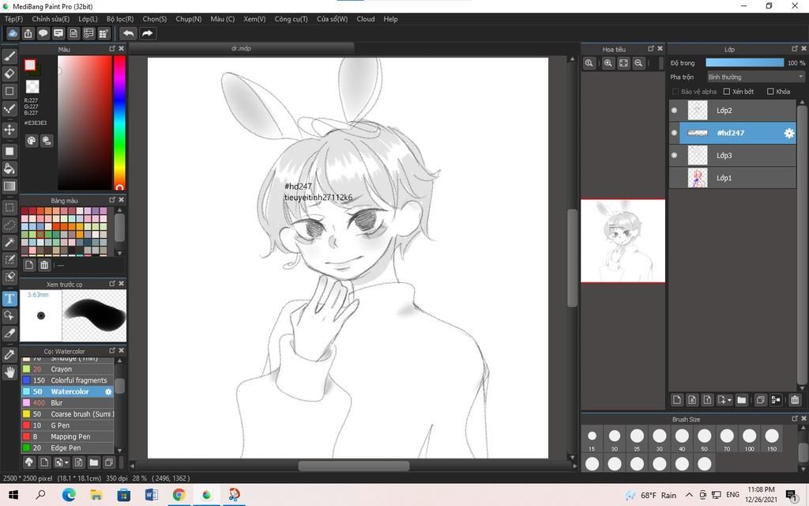Select the Select Pen tool
The height and width of the screenshot is (506, 809).
click(x=9, y=259)
